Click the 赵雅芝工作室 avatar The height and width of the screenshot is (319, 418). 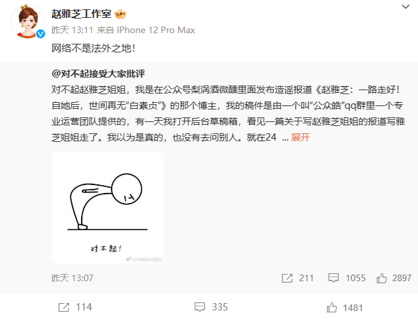(x=28, y=21)
